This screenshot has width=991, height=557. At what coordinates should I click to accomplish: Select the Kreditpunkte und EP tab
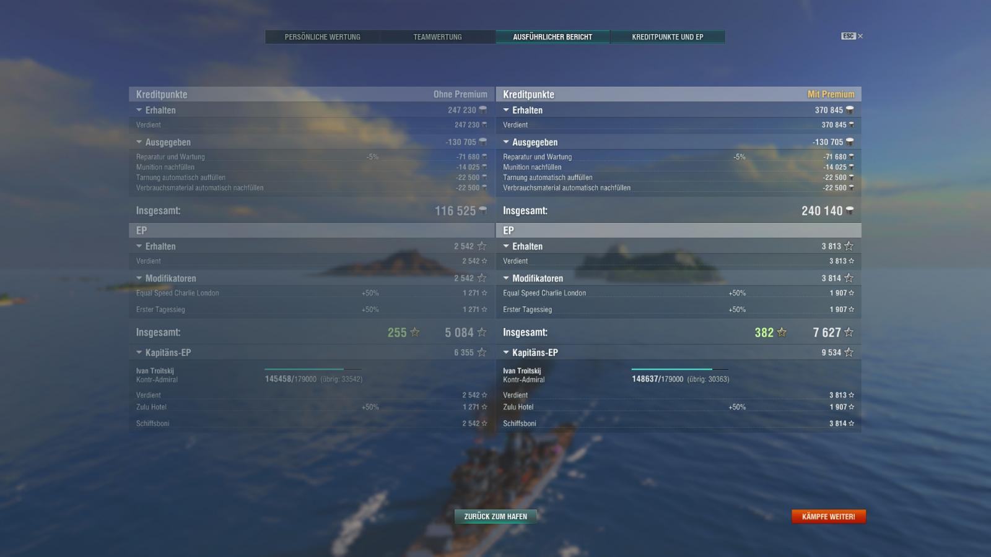click(x=668, y=37)
